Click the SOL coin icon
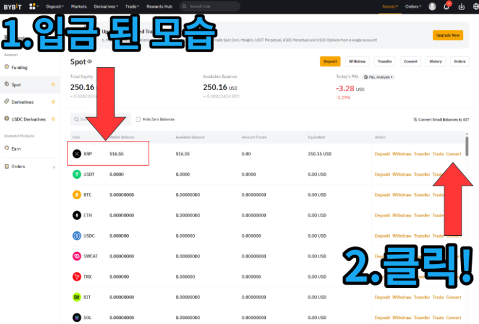Image resolution: width=479 pixels, height=324 pixels. click(x=77, y=318)
